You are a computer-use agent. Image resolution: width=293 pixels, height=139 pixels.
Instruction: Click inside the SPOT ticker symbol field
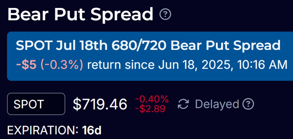click(36, 104)
